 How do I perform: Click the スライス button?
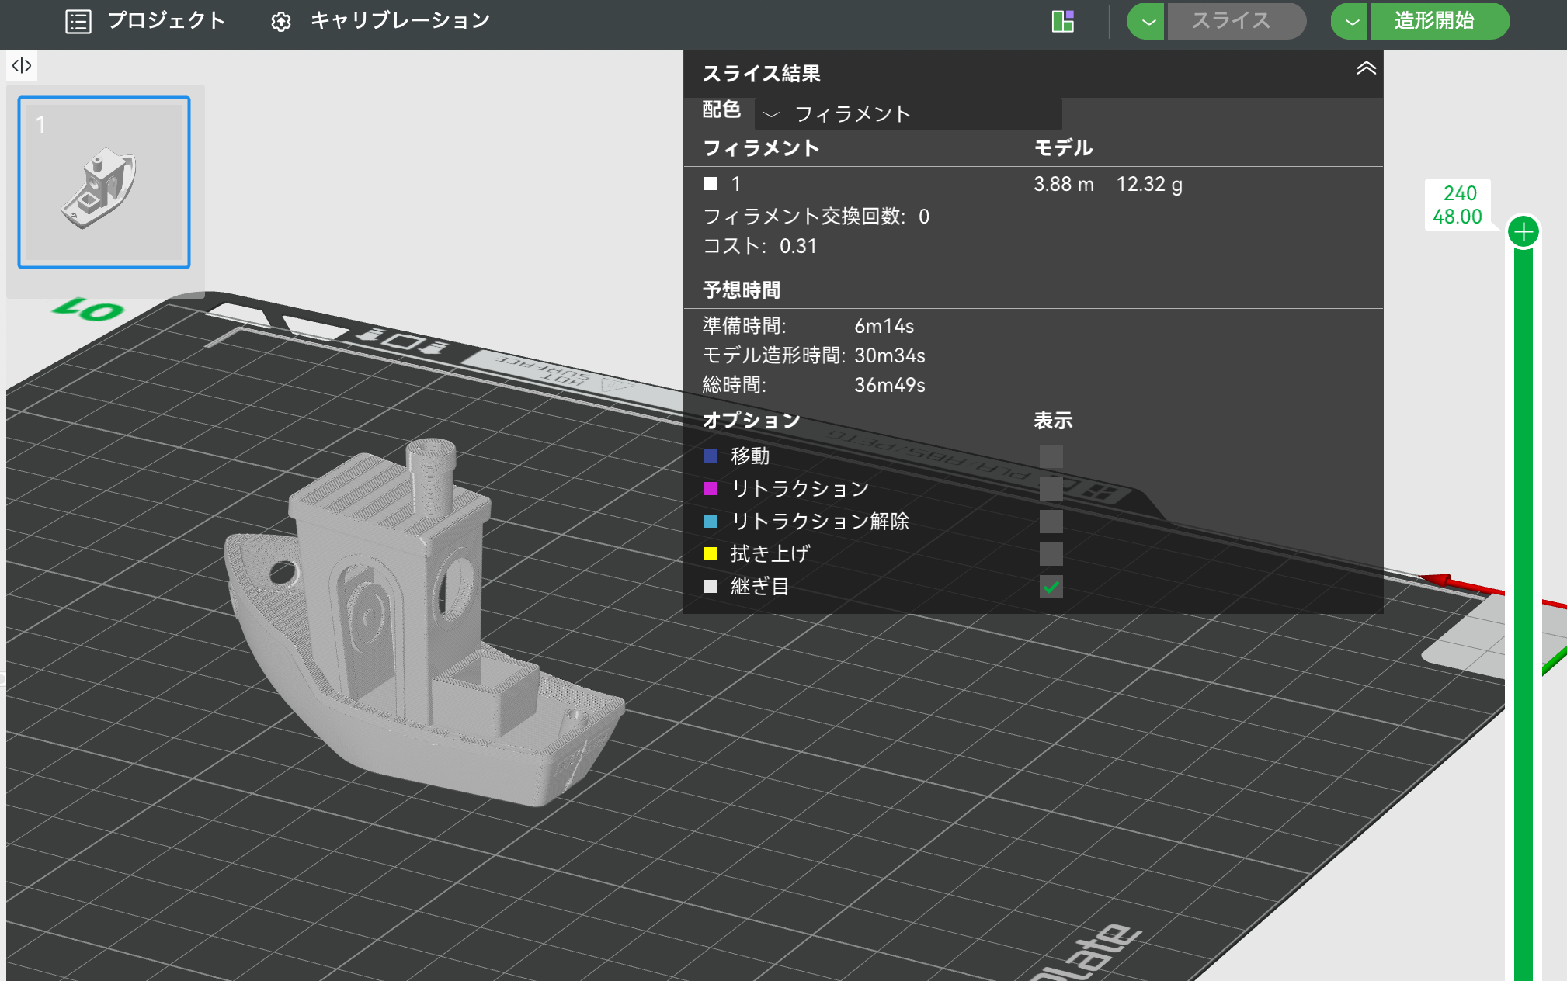point(1235,21)
